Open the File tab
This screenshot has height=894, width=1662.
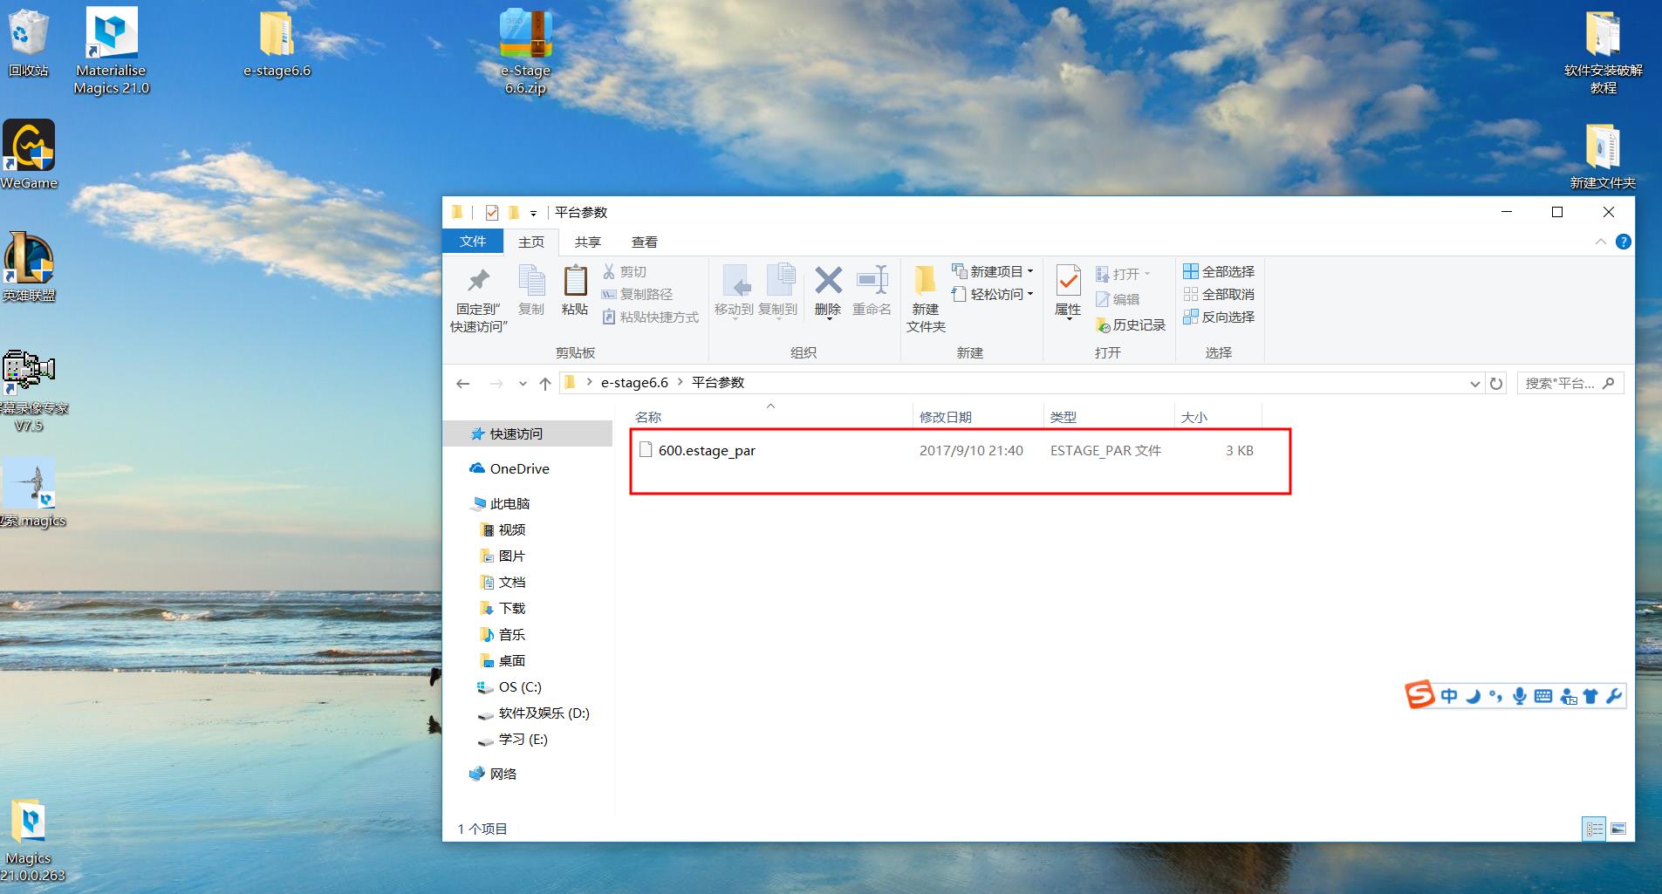coord(473,242)
